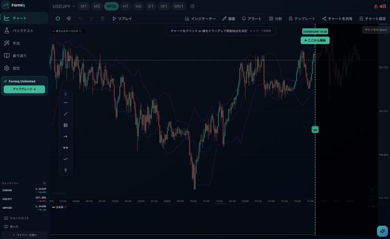Open the clock icon beside MN1
Screen dimensions: 390x239
click(x=192, y=6)
